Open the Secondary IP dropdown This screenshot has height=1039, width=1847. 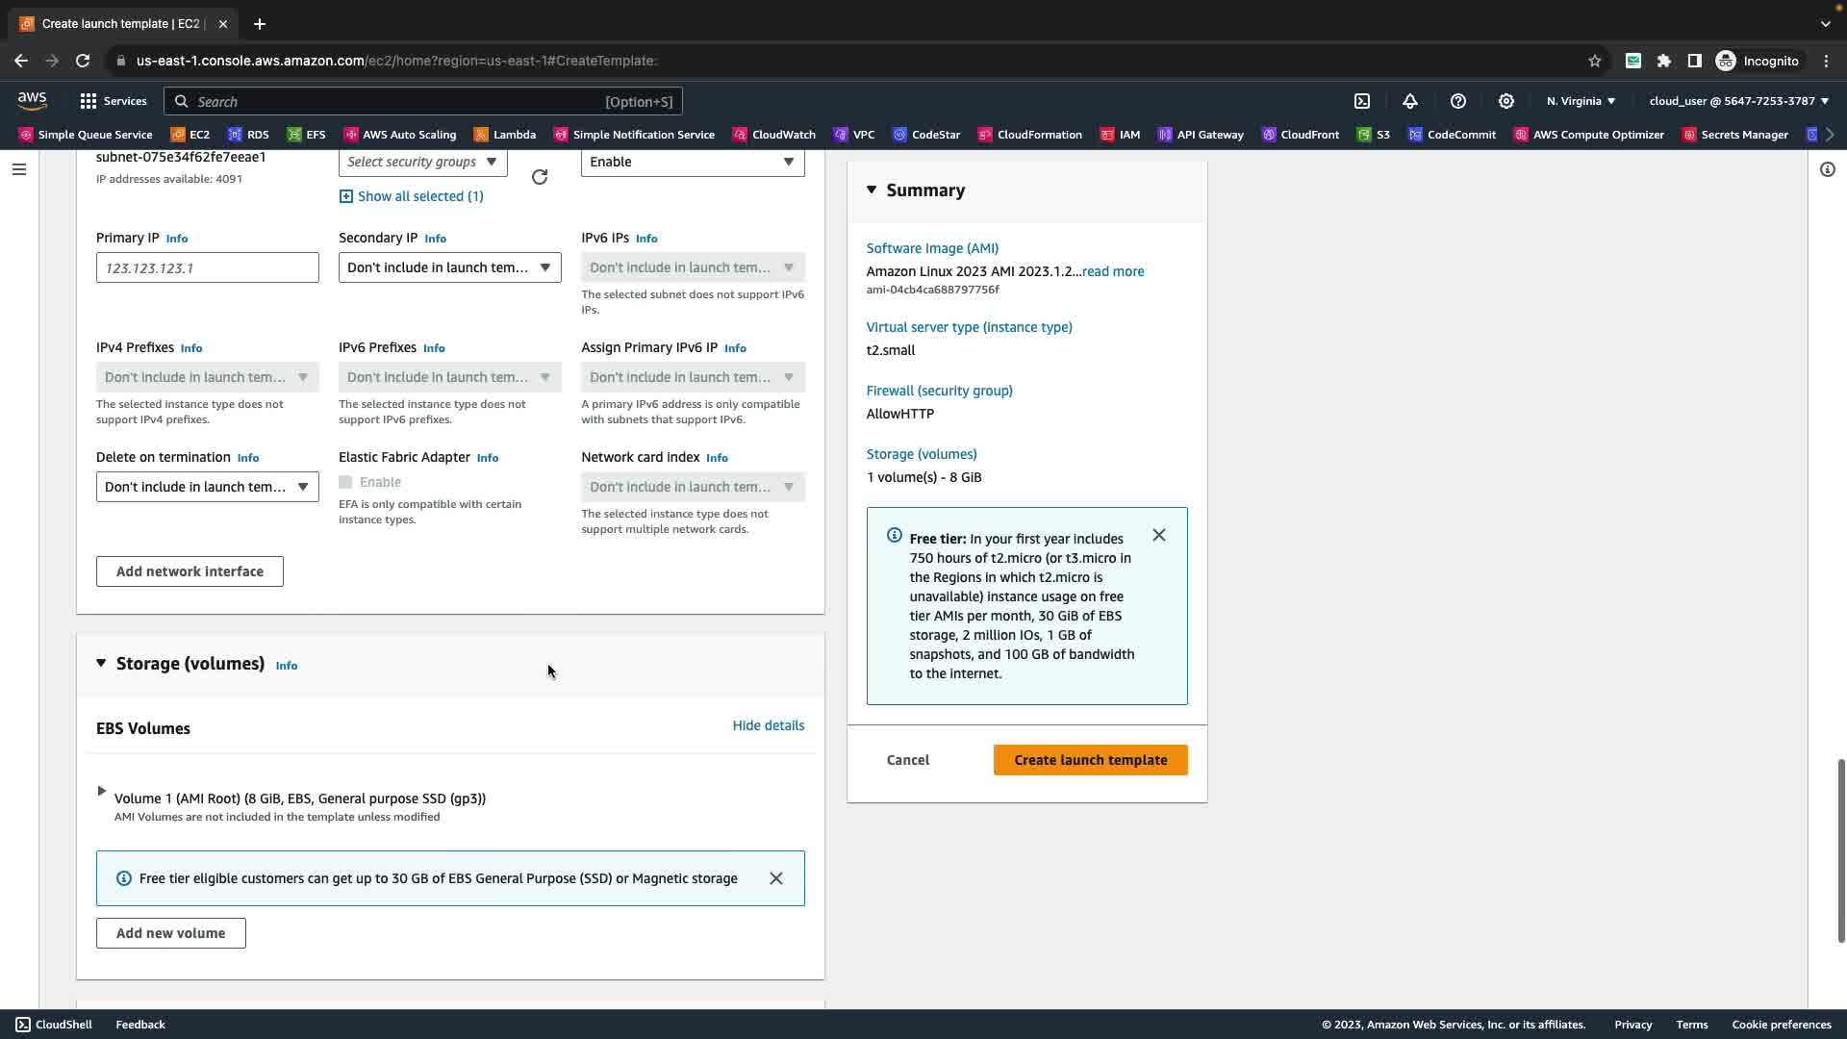[449, 267]
